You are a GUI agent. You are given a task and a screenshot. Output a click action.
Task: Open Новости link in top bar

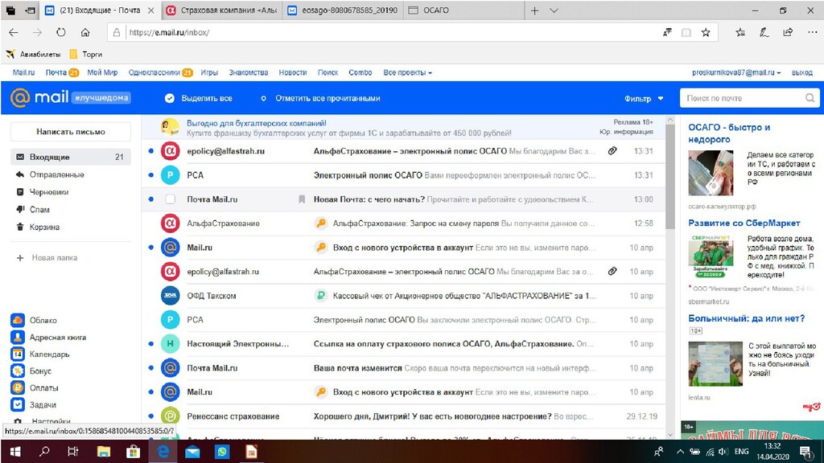293,72
